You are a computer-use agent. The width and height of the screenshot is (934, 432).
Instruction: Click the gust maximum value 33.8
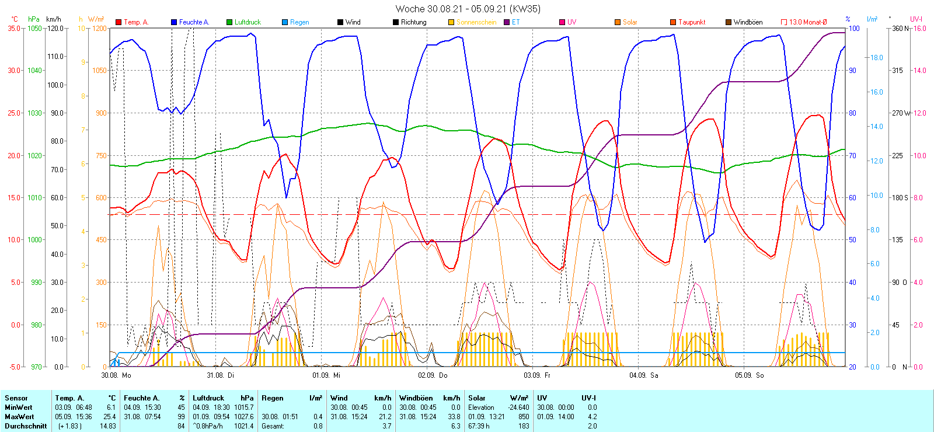click(454, 417)
